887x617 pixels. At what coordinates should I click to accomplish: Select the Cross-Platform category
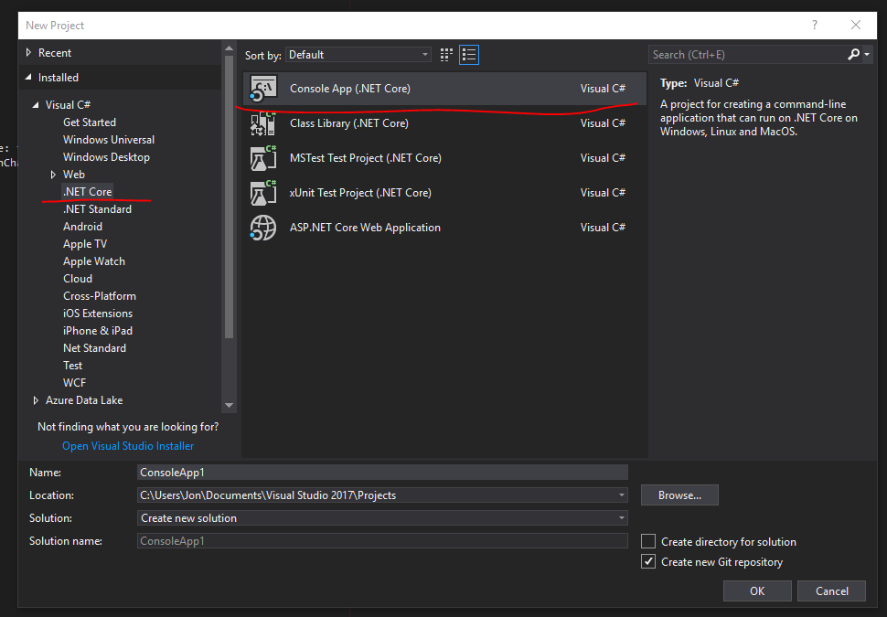pyautogui.click(x=100, y=296)
